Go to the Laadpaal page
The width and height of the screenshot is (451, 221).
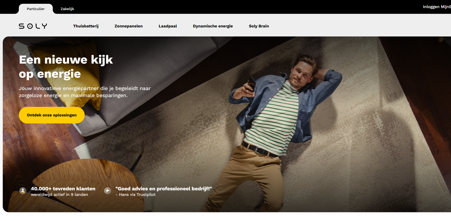coord(168,26)
